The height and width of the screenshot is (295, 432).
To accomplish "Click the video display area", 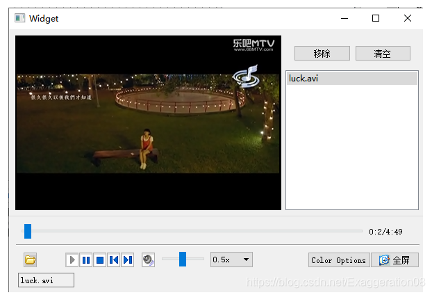I will pos(148,123).
